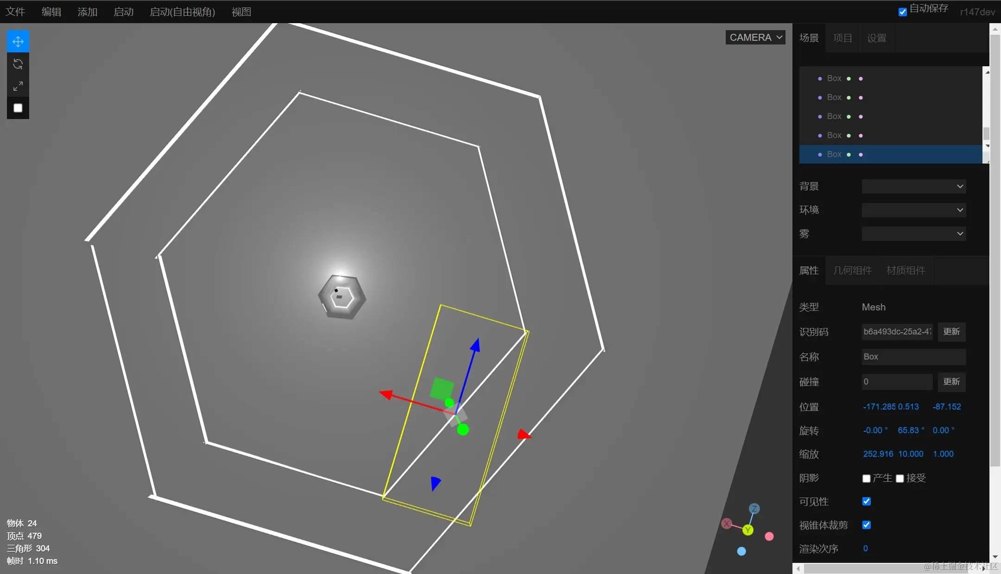The width and height of the screenshot is (1001, 574).
Task: Open the 添加 menu
Action: pos(88,12)
